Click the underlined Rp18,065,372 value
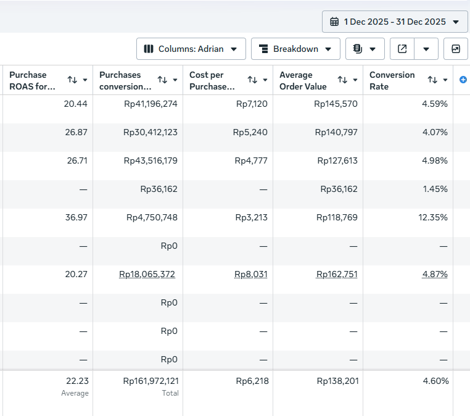The image size is (470, 416). 147,274
